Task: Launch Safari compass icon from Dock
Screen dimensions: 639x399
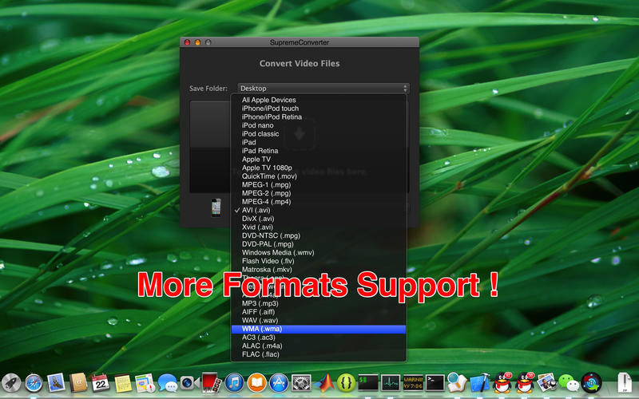Action: click(34, 383)
